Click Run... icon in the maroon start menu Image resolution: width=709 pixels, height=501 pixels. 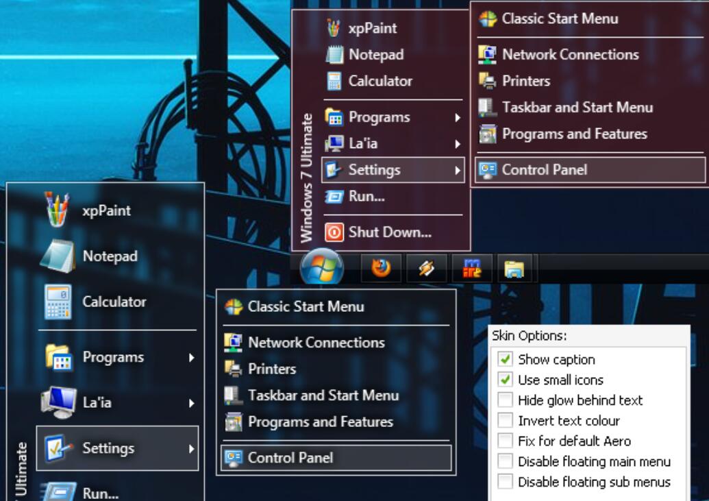(334, 197)
